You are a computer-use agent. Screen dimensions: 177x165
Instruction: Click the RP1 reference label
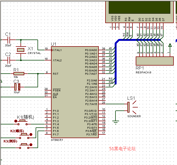(x=140, y=68)
